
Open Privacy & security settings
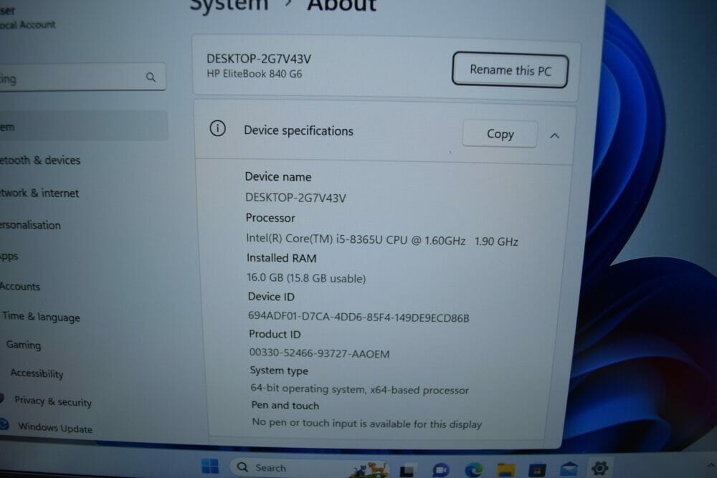click(53, 401)
